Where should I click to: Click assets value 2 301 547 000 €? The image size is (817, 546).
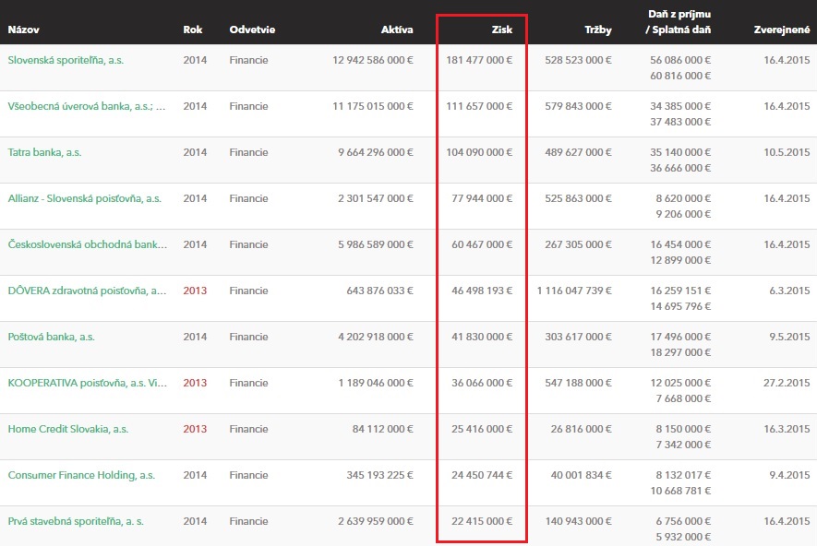376,198
